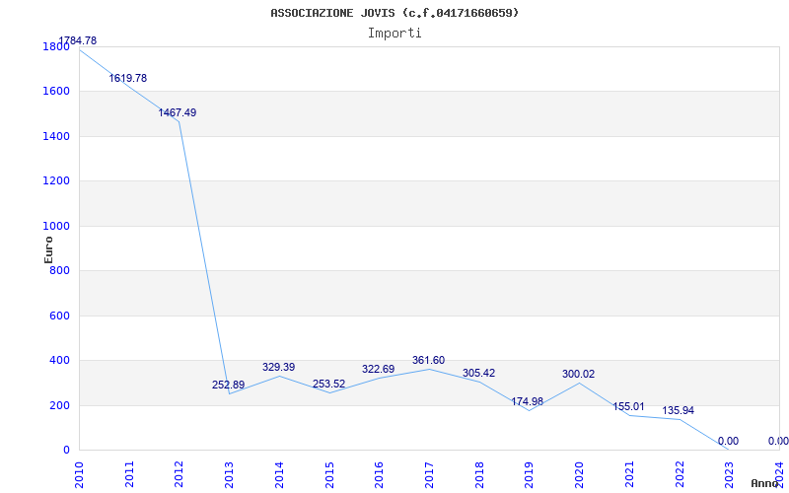Click y-axis tick 800
The width and height of the screenshot is (789, 493).
[60, 270]
